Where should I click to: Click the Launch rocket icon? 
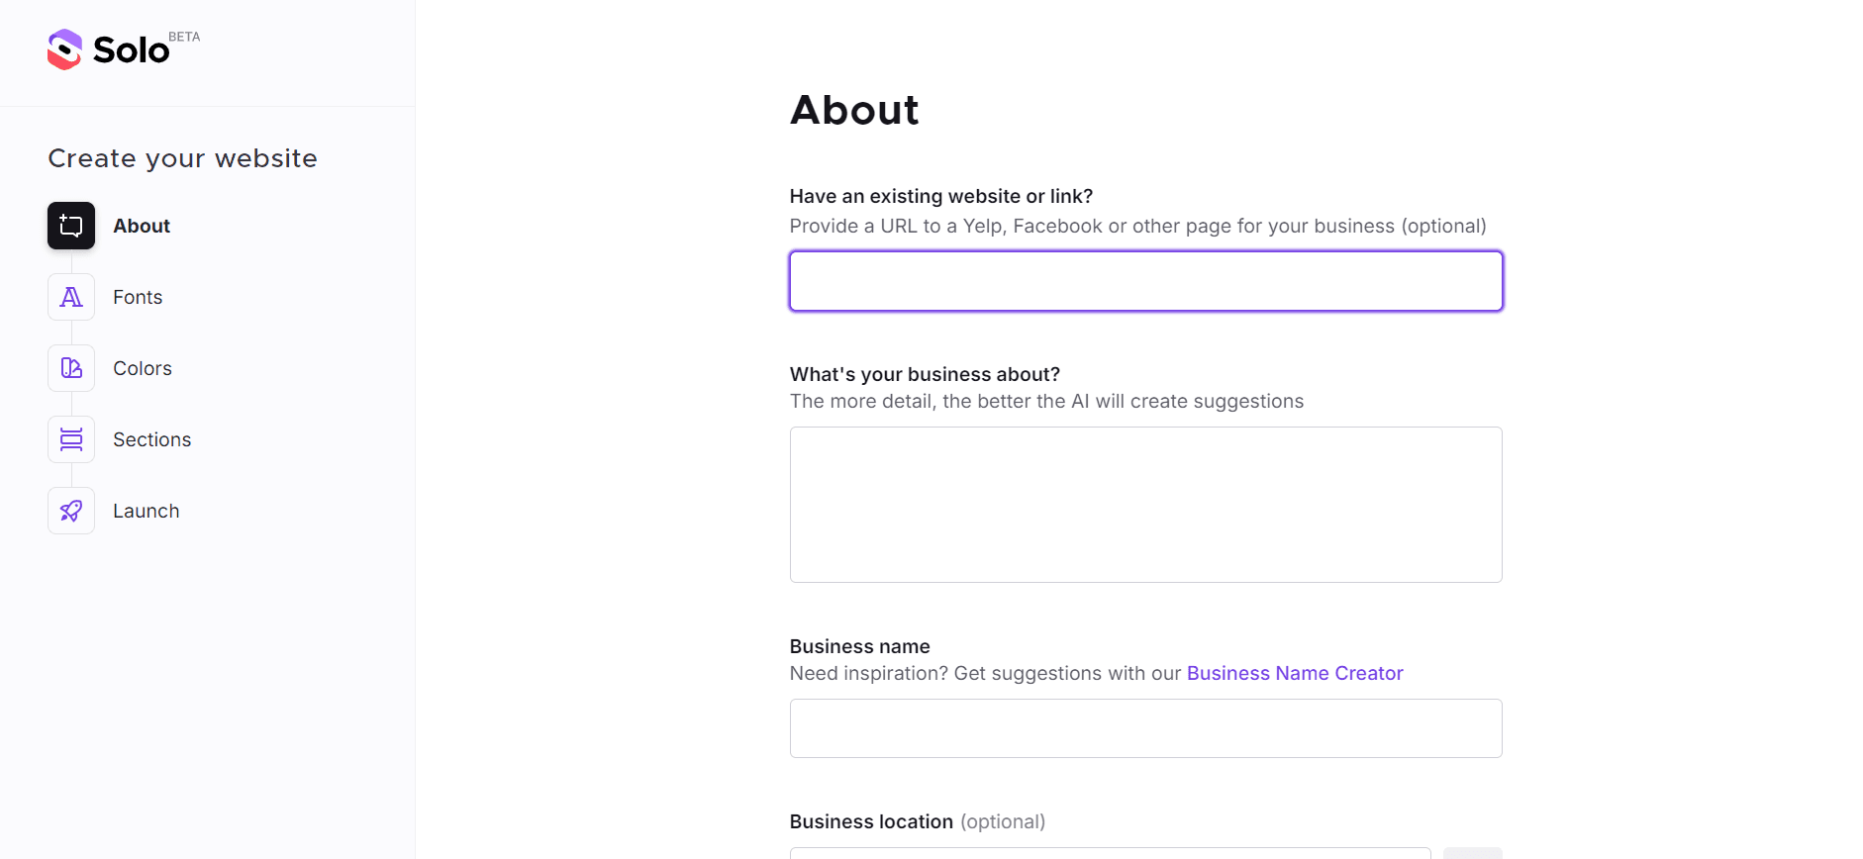click(70, 510)
